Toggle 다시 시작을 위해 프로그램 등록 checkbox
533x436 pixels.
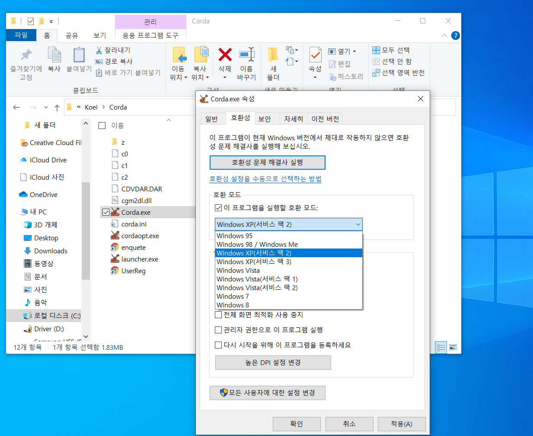[x=218, y=345]
